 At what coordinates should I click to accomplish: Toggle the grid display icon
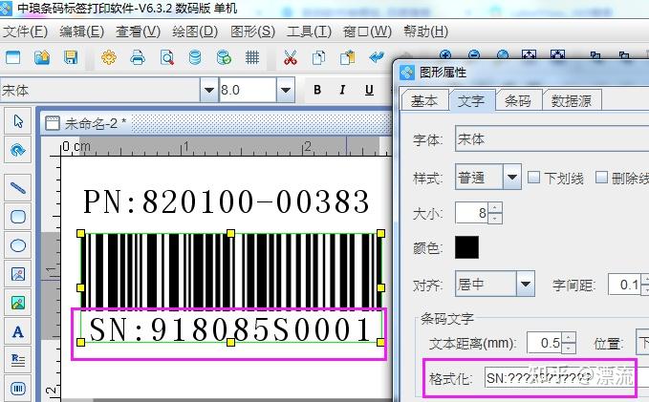(x=252, y=57)
